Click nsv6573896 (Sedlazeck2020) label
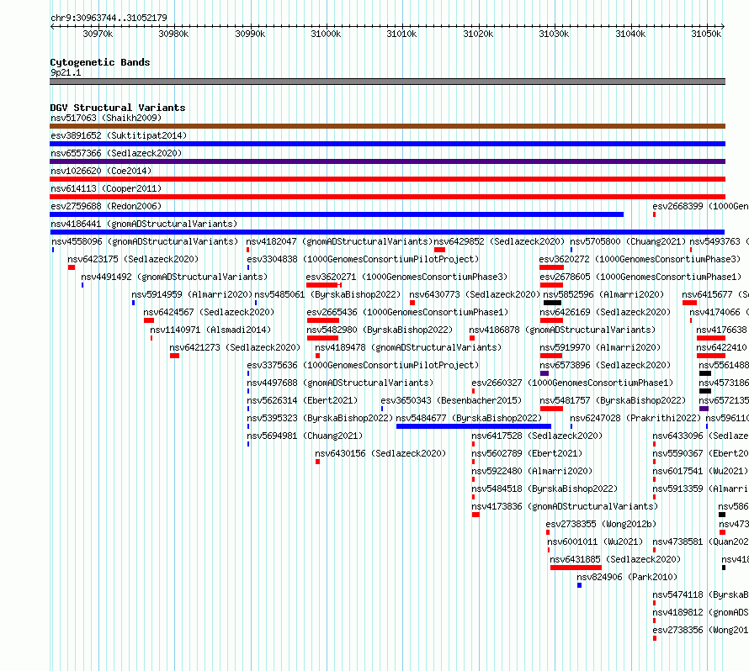Viewport: 749px width, 671px height. [605, 365]
